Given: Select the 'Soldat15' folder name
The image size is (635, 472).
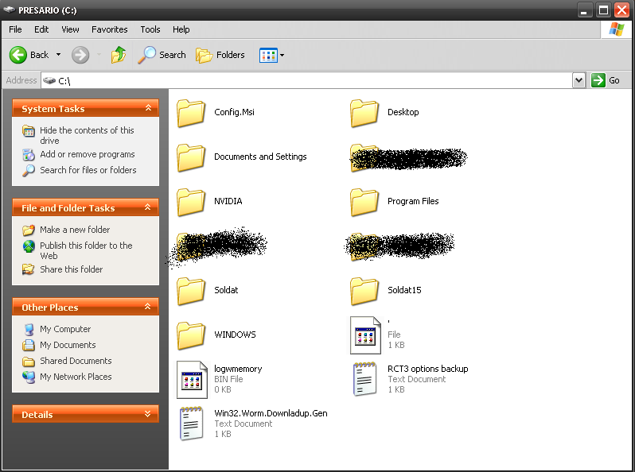Looking at the screenshot, I should (x=404, y=290).
